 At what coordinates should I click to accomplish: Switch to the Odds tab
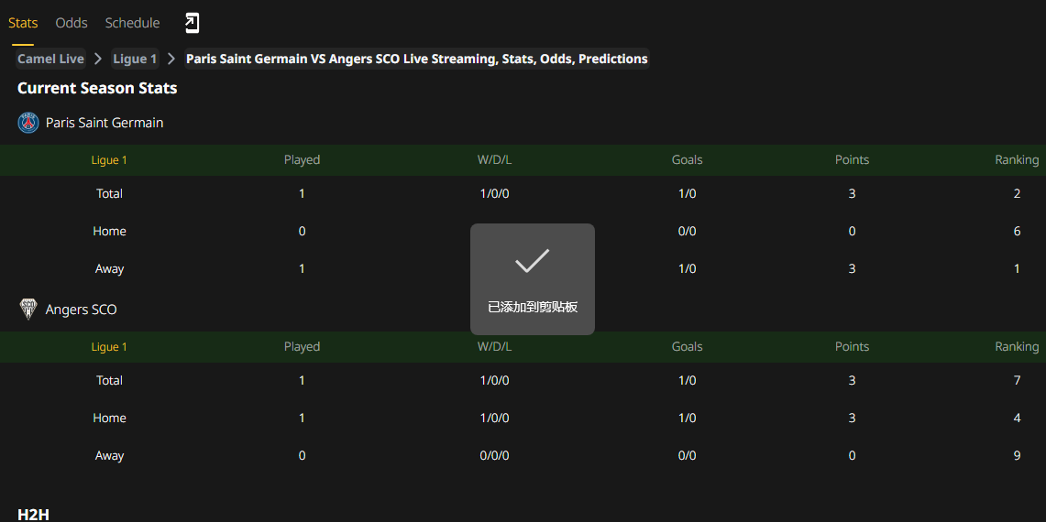pos(72,23)
